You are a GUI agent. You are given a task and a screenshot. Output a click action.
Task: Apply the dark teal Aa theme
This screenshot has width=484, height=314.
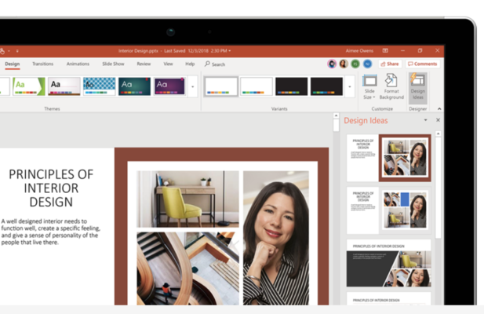[135, 86]
